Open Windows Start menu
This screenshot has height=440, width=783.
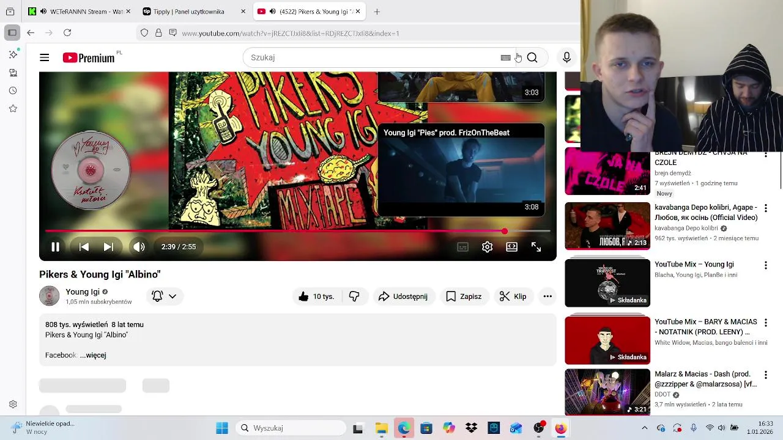[x=222, y=428]
